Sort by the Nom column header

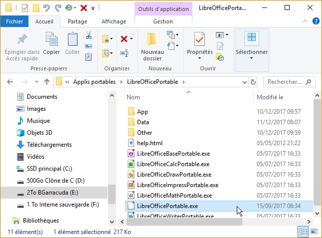point(133,97)
